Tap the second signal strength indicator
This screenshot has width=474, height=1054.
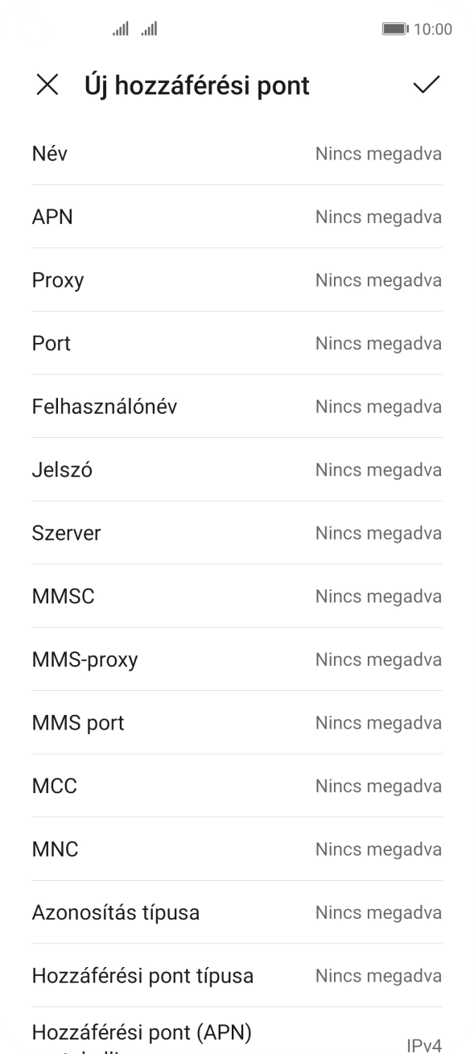click(148, 29)
